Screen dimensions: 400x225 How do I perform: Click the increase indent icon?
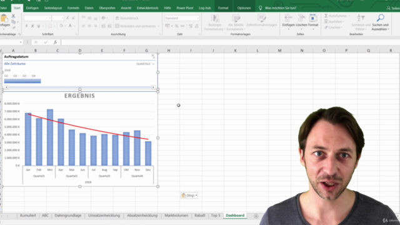pos(109,26)
